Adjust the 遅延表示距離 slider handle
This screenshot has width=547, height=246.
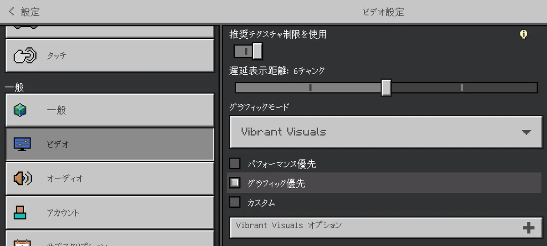pyautogui.click(x=386, y=87)
